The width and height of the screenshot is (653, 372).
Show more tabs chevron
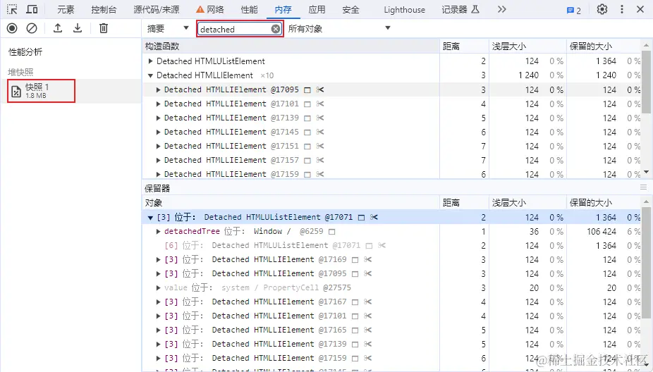[x=502, y=9]
